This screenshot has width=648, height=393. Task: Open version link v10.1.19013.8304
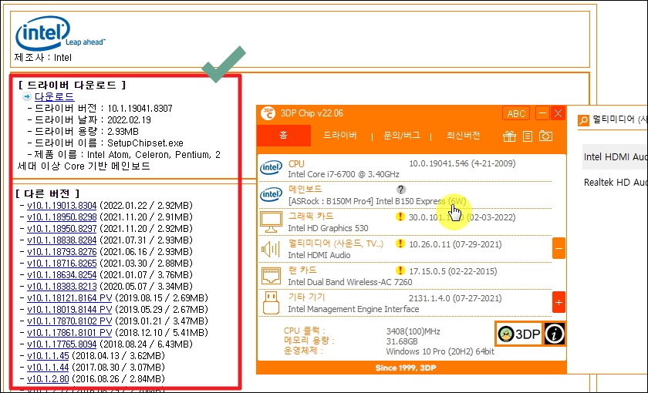click(62, 206)
